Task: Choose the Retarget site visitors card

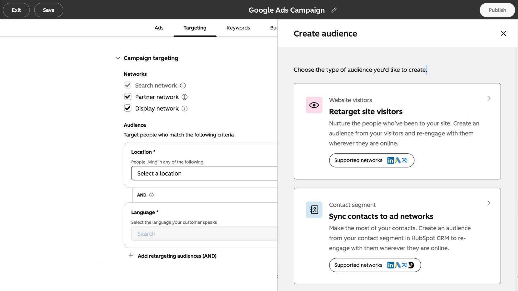Action: tap(397, 131)
